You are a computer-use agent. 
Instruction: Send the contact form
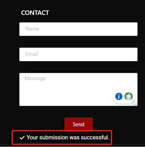point(78,124)
